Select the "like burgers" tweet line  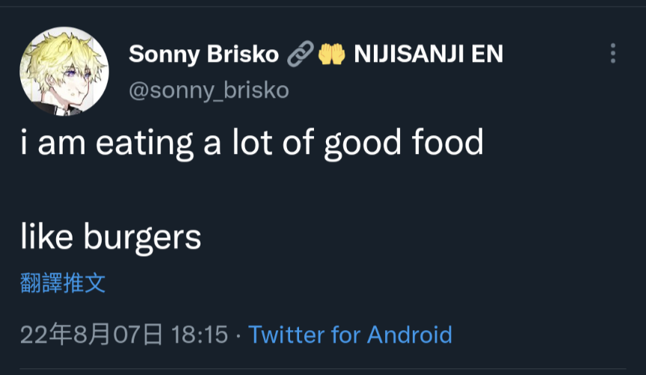pyautogui.click(x=111, y=237)
